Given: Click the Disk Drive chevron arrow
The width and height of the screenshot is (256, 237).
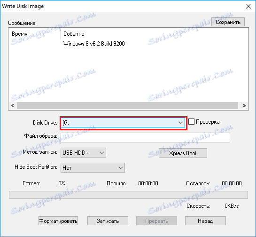Looking at the screenshot, I should (180, 123).
